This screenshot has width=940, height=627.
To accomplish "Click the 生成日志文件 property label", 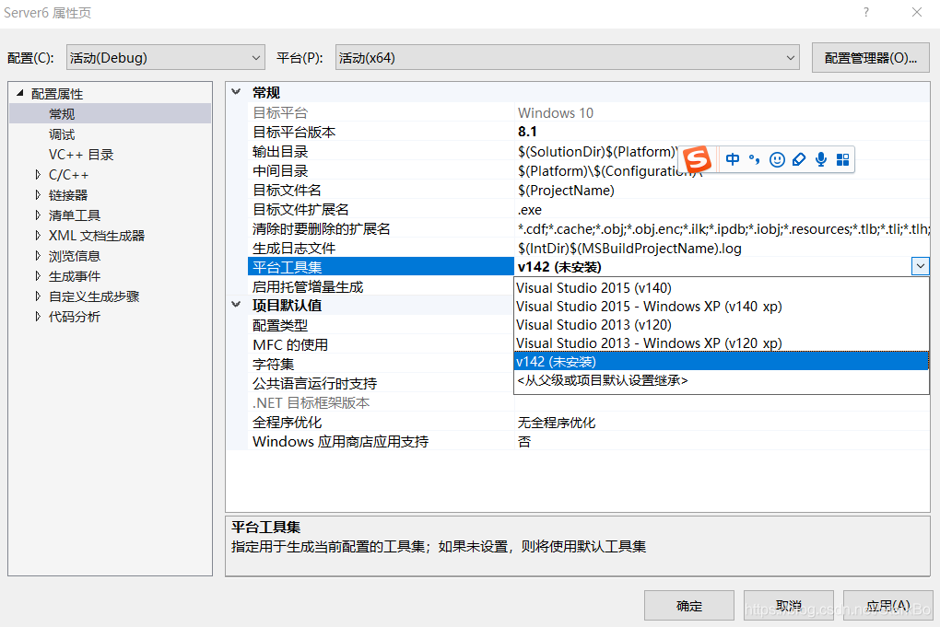I will 294,248.
